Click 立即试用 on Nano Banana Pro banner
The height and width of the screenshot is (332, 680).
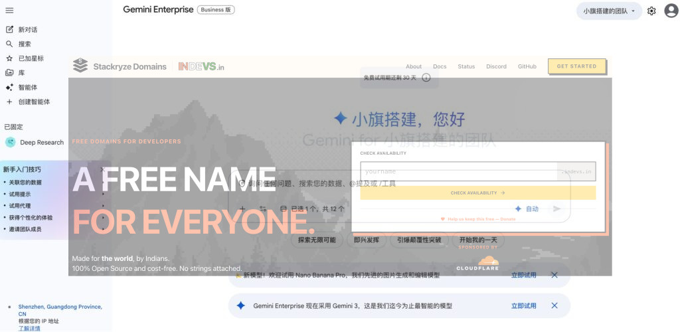coord(523,275)
